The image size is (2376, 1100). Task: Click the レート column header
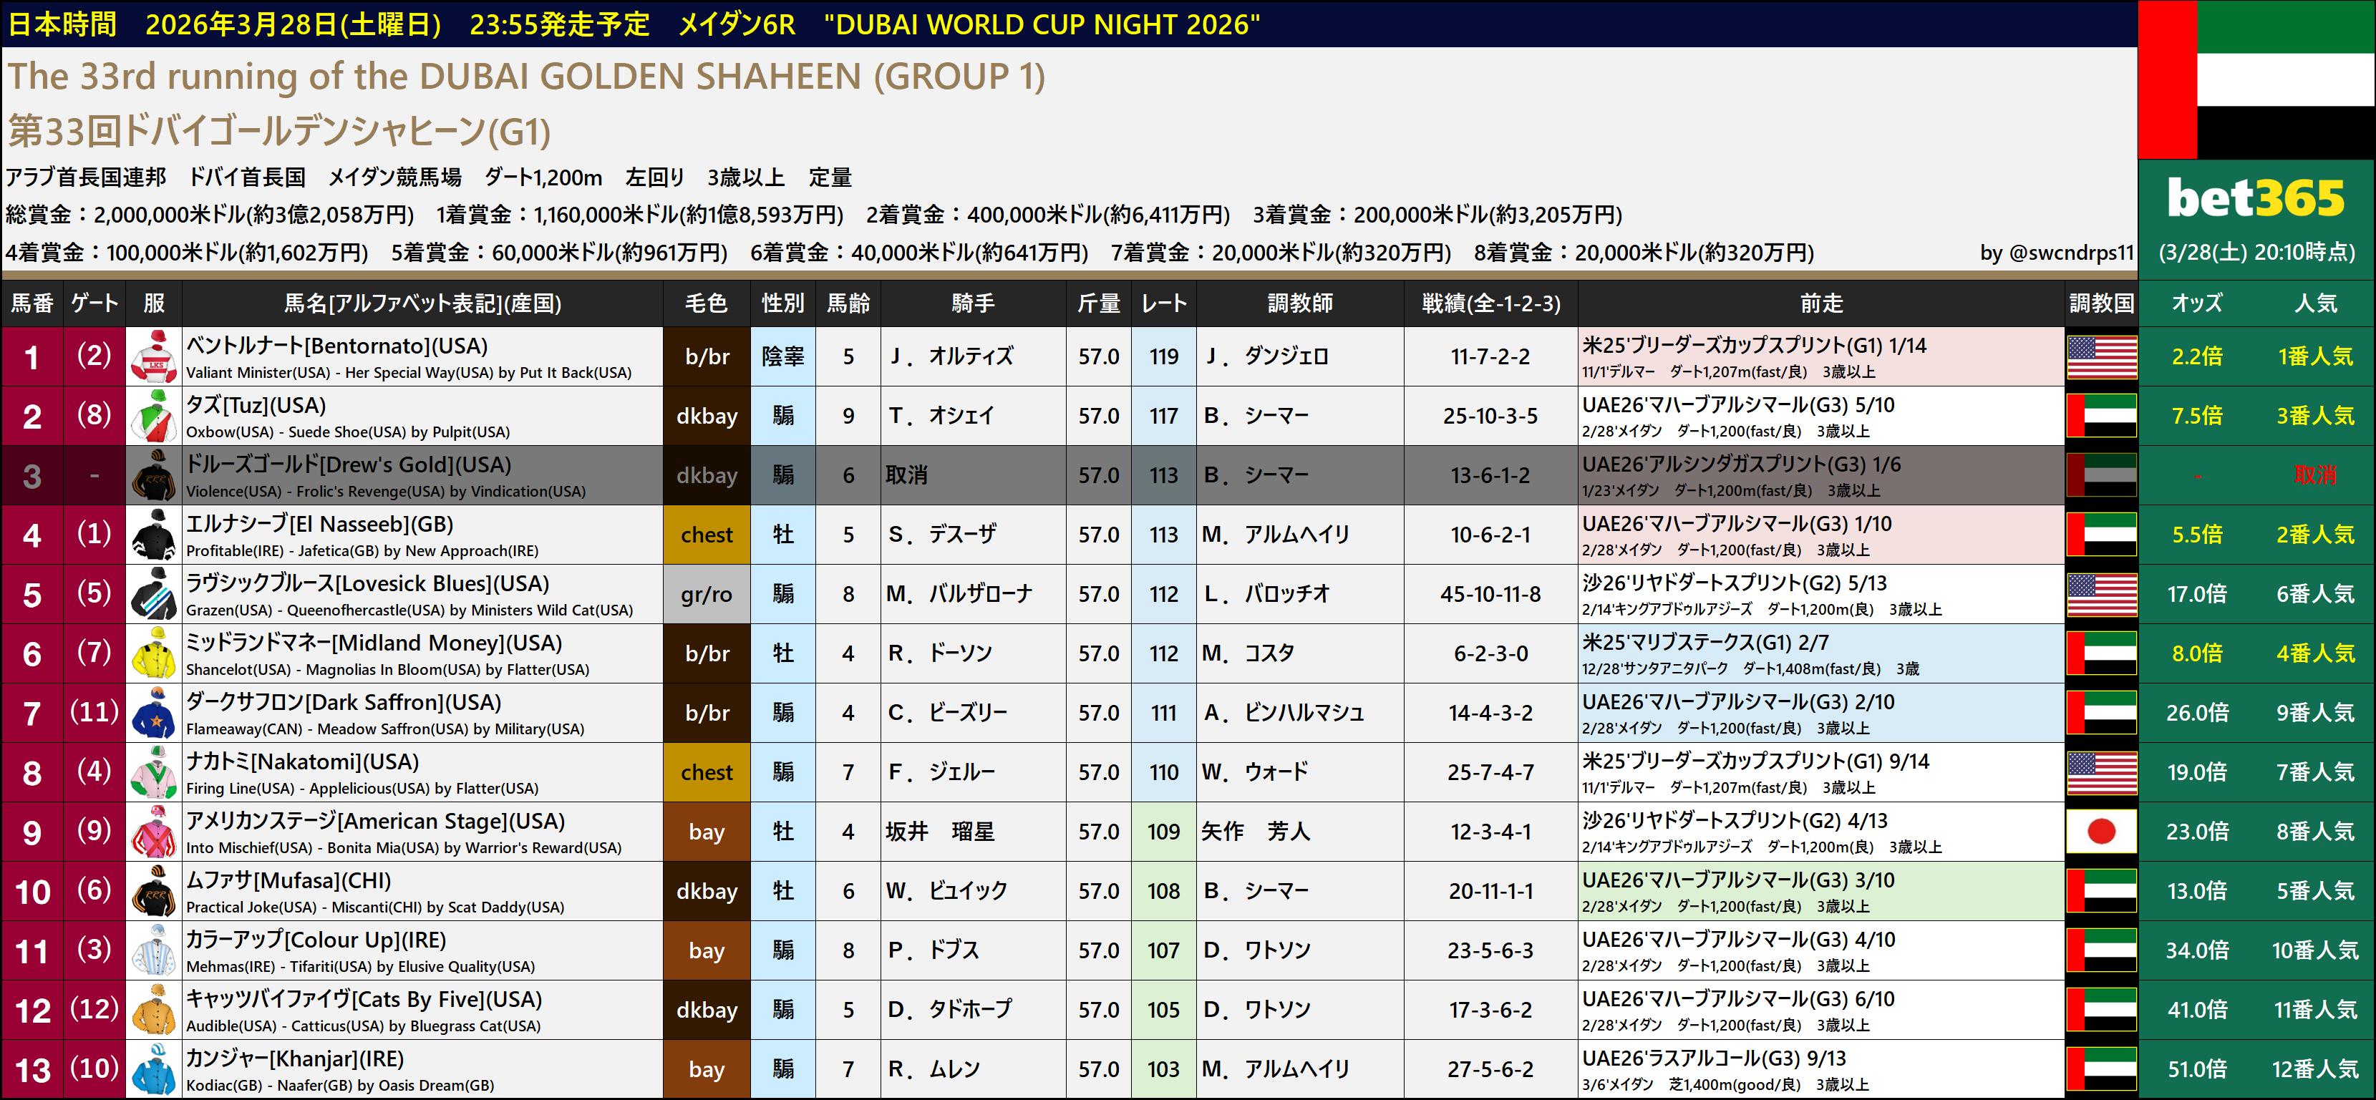1163,303
